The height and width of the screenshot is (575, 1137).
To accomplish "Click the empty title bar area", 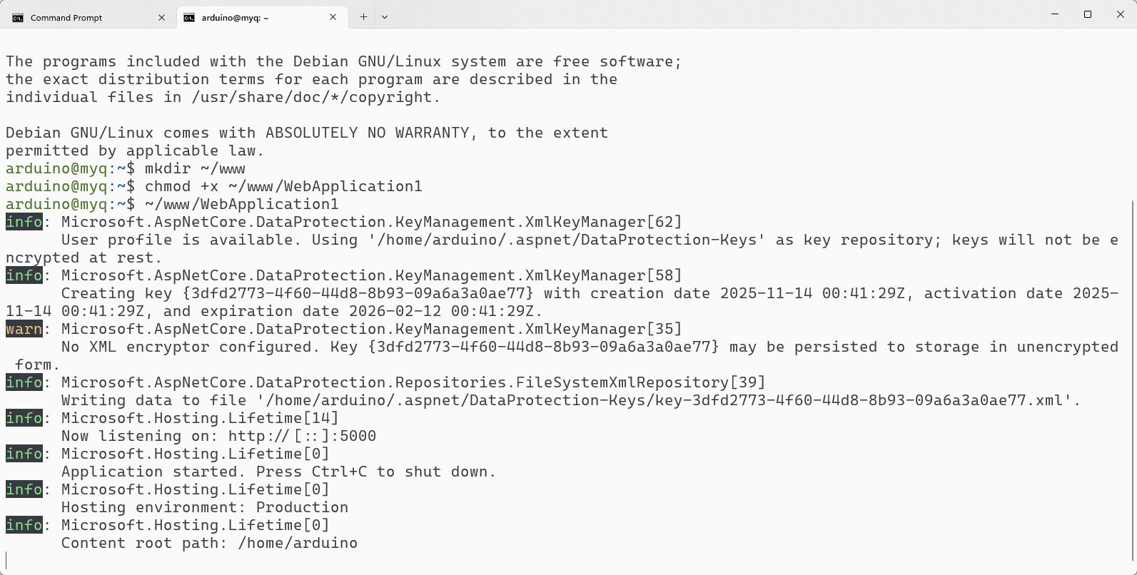I will 714,16.
